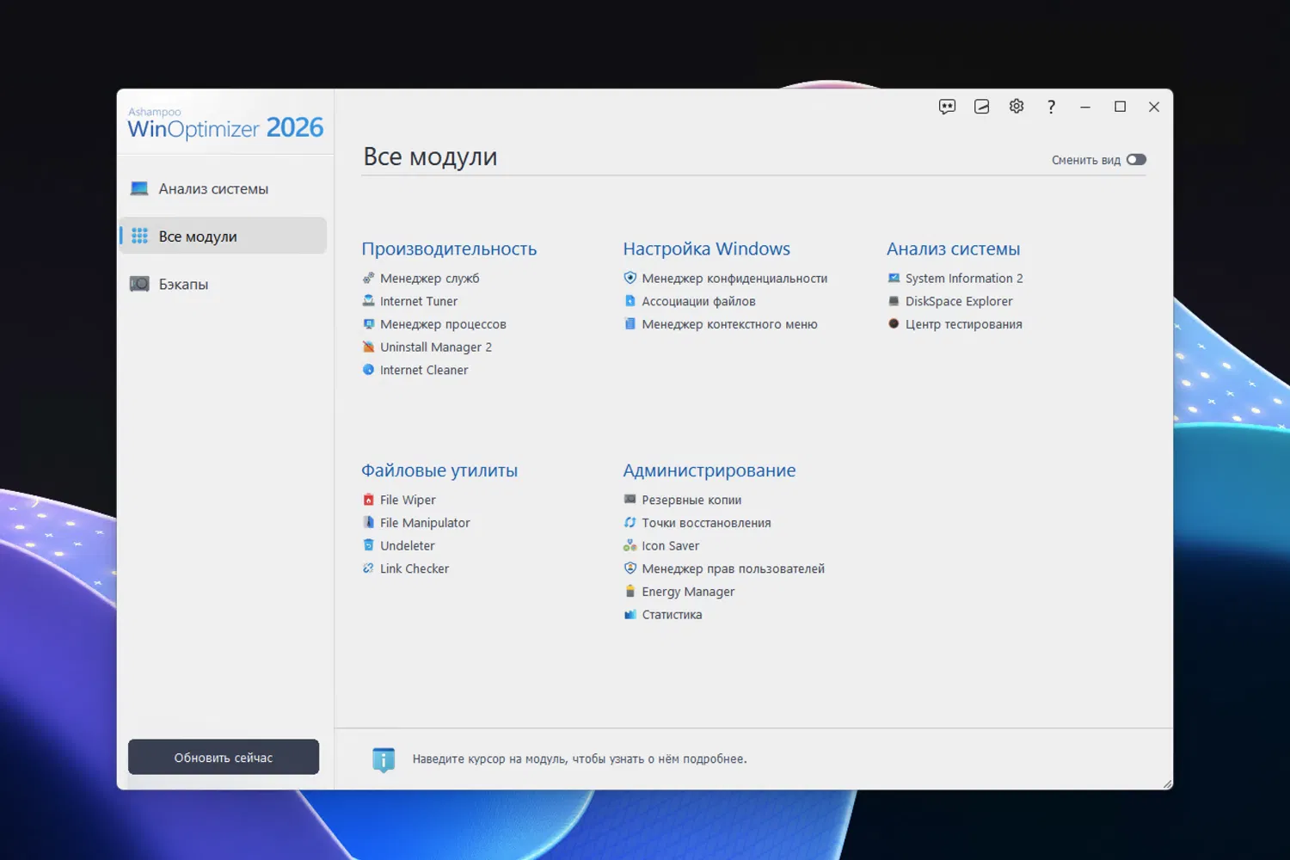Image resolution: width=1290 pixels, height=860 pixels.
Task: Click the "Менеджер контекстного меню" list icon
Action: 630,324
